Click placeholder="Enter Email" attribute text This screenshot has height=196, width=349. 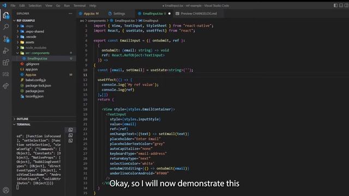135,139
